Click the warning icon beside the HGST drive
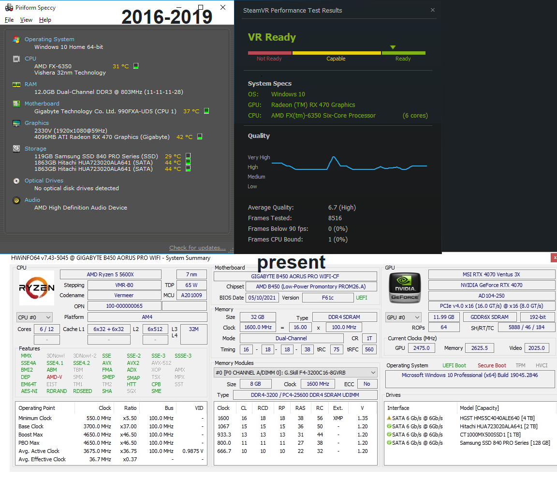This screenshot has width=557, height=482. pos(389,418)
